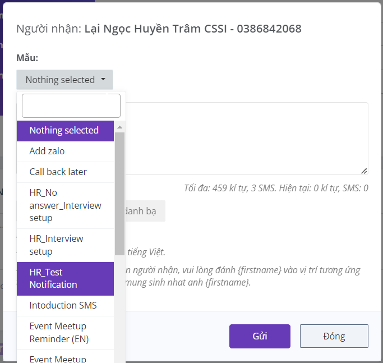Viewport: 383px width, 363px height.
Task: Choose the 'HR_Interview setup' template
Action: point(65,245)
